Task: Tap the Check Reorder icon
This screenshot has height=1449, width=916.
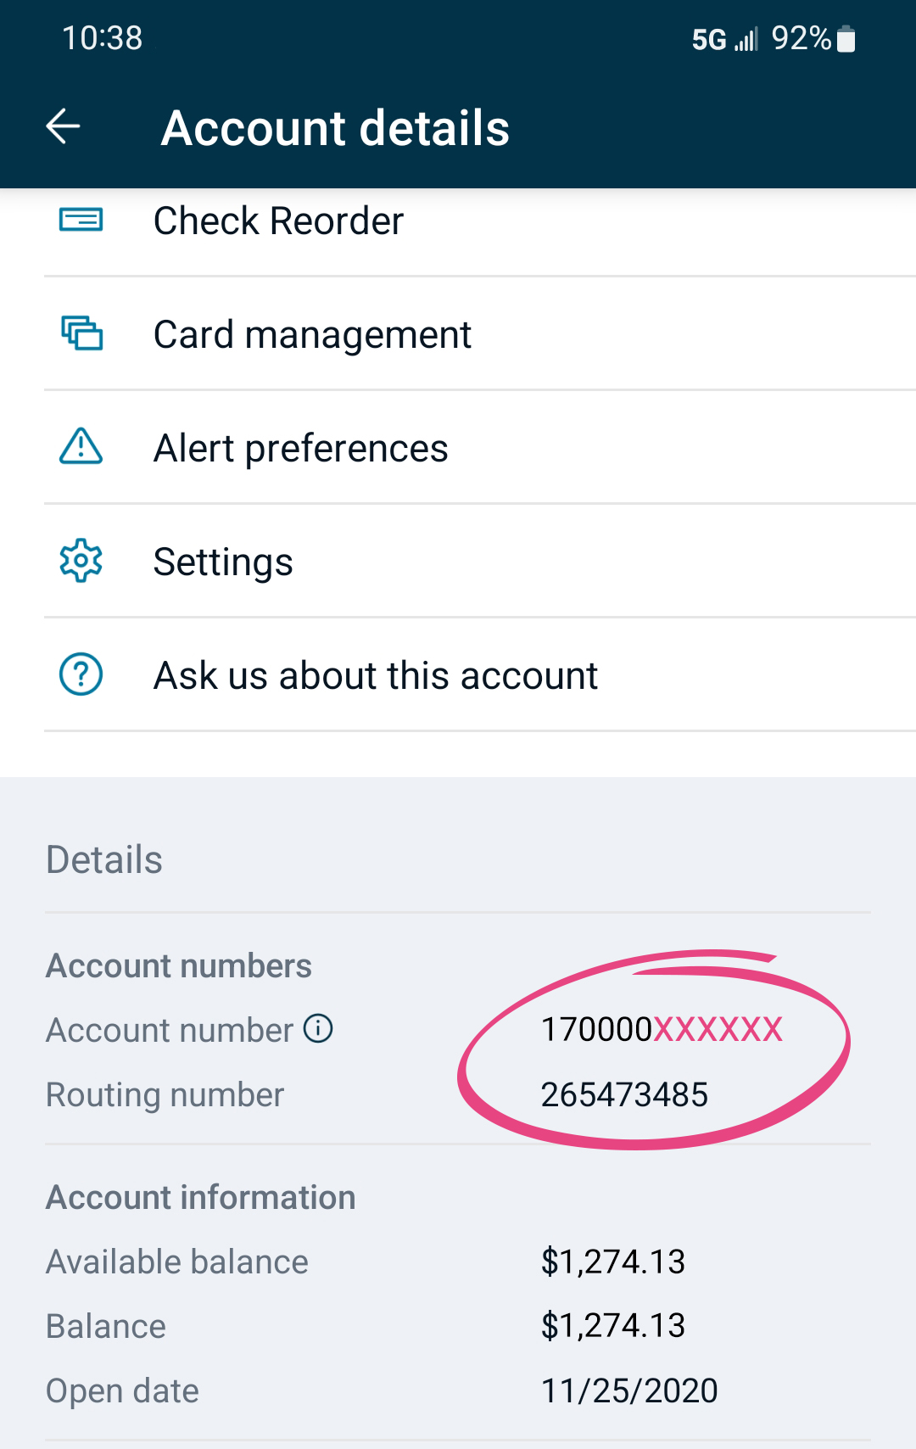Action: tap(81, 221)
